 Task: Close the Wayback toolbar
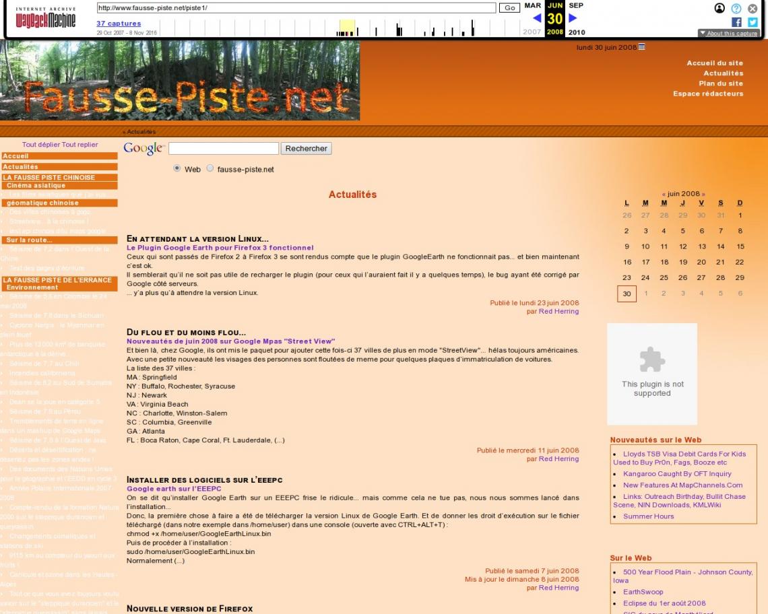(753, 8)
